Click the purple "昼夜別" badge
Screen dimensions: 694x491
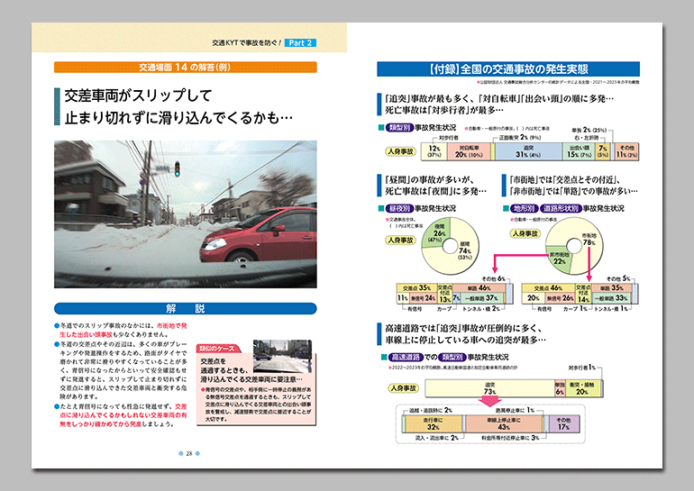click(x=400, y=208)
